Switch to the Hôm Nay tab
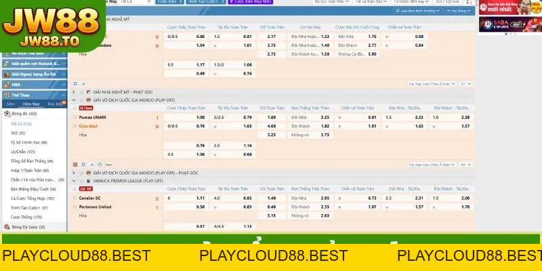Image resolution: width=542 pixels, height=271 pixels. coord(30,104)
